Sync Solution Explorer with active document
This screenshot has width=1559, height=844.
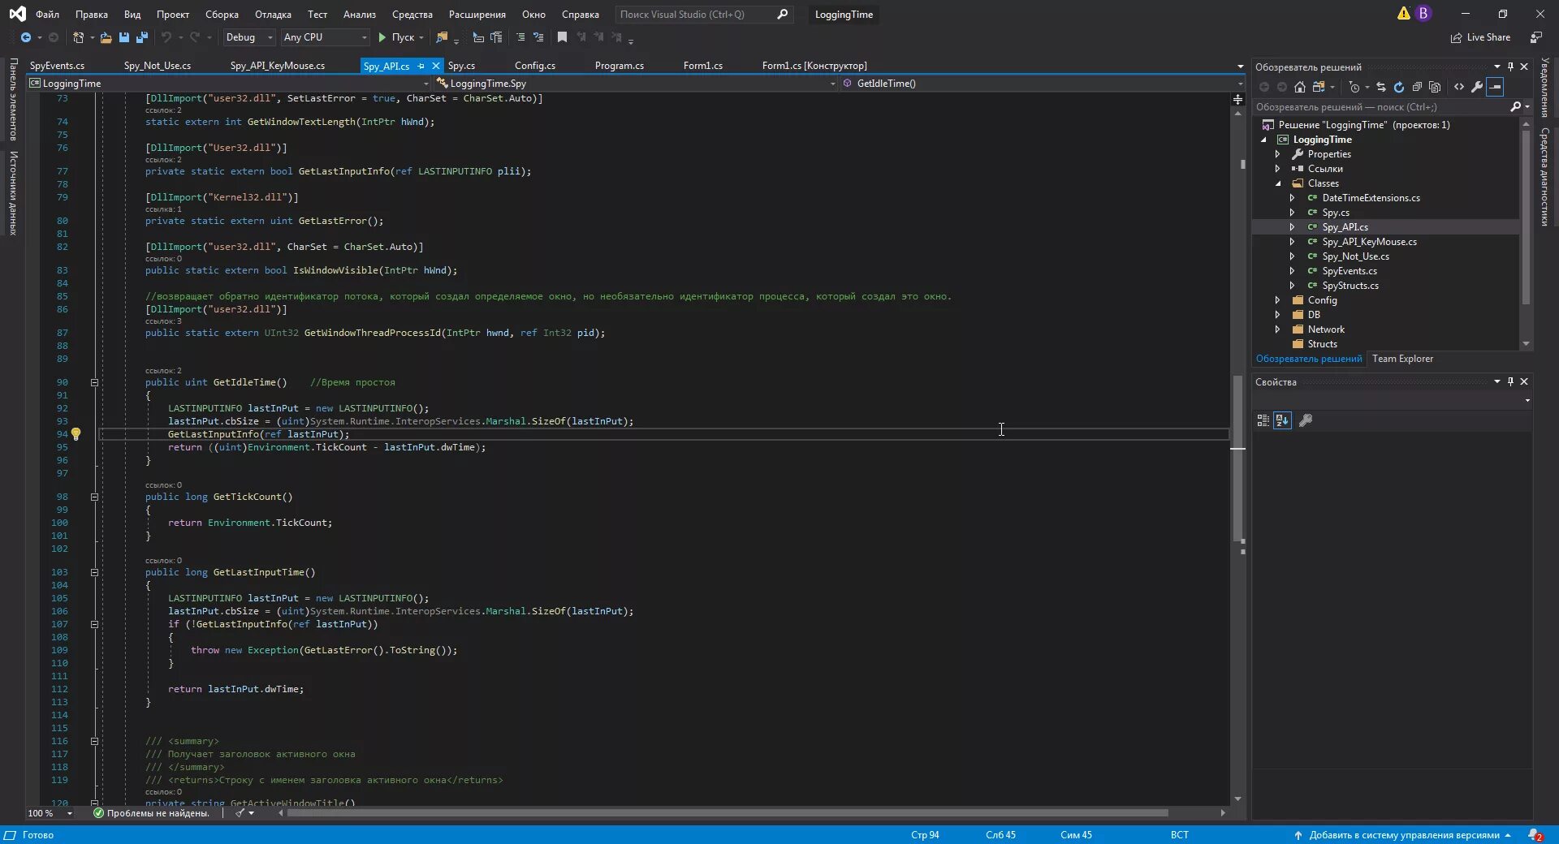[x=1382, y=87]
